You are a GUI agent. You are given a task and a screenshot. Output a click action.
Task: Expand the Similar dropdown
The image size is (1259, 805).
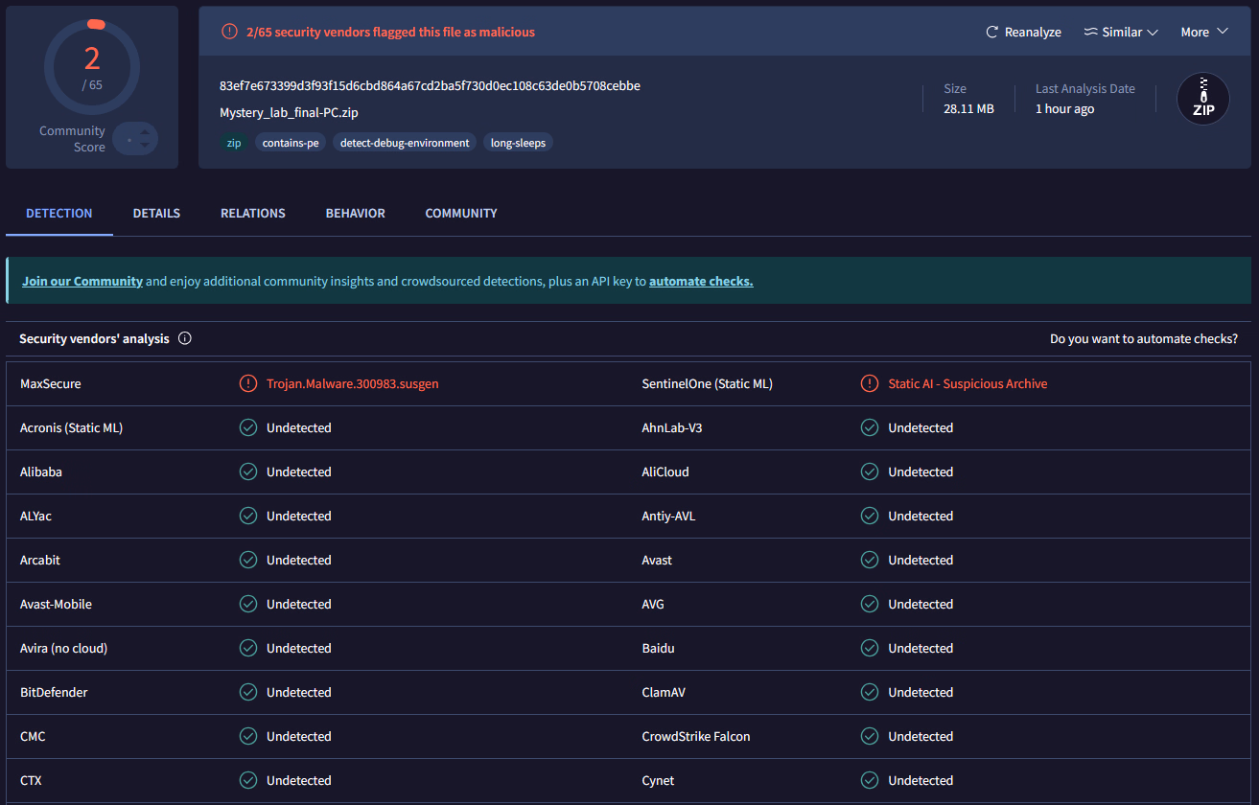click(x=1121, y=32)
